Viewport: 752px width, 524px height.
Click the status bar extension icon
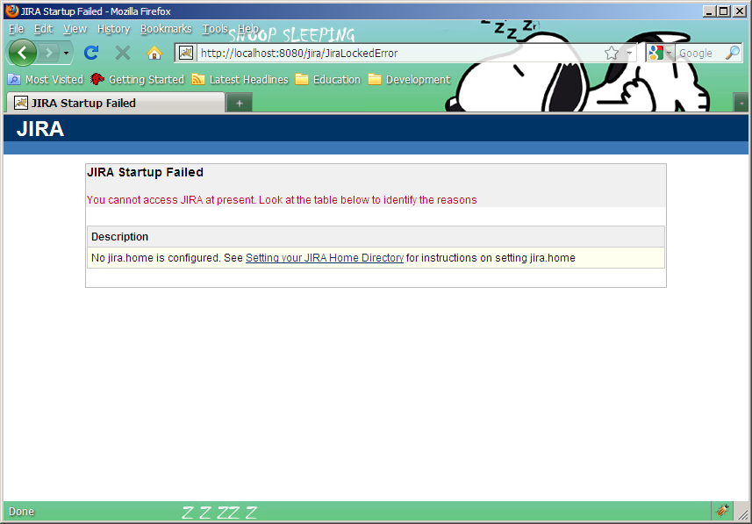[x=722, y=511]
